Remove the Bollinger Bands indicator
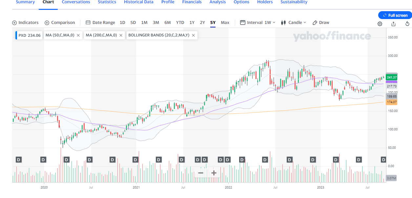Image resolution: width=412 pixels, height=198 pixels. coord(193,35)
